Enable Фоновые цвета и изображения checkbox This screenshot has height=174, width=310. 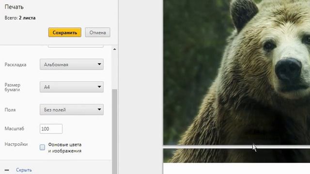click(42, 147)
